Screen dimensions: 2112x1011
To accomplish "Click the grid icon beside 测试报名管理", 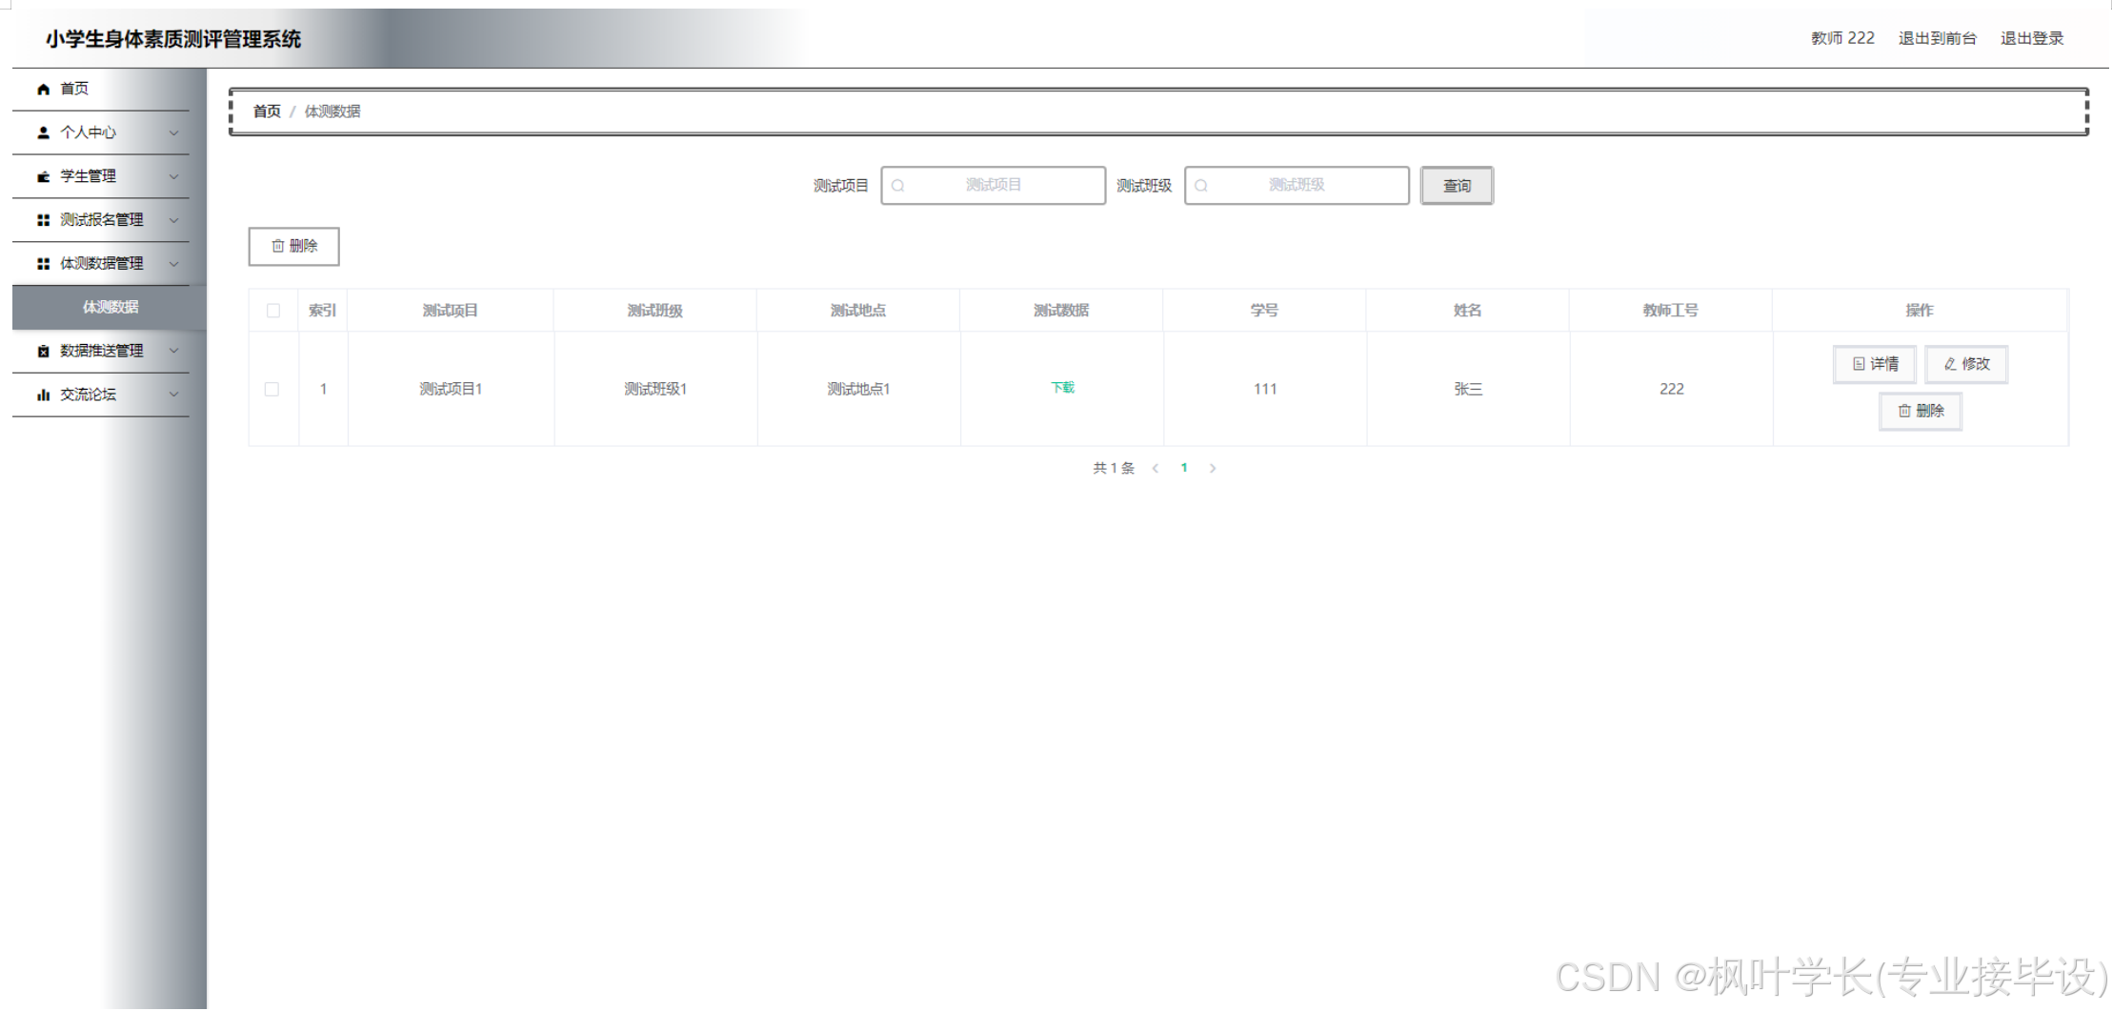I will 43,220.
